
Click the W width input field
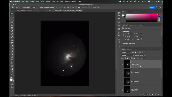click(130, 34)
